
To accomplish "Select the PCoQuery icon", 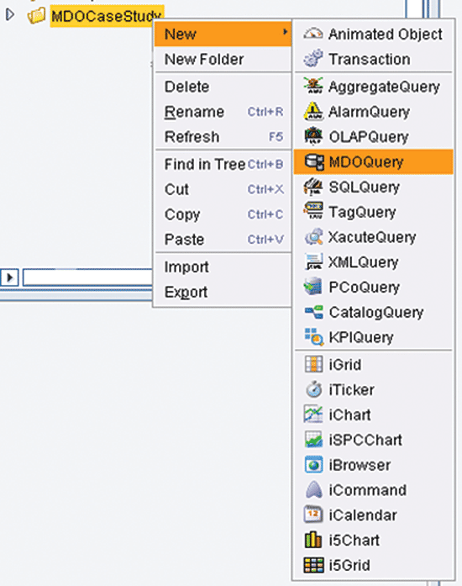I will click(313, 287).
